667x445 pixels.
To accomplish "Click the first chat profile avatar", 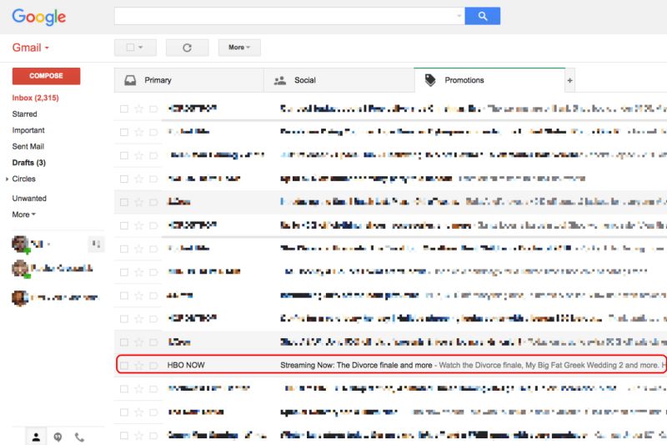I will pyautogui.click(x=20, y=244).
